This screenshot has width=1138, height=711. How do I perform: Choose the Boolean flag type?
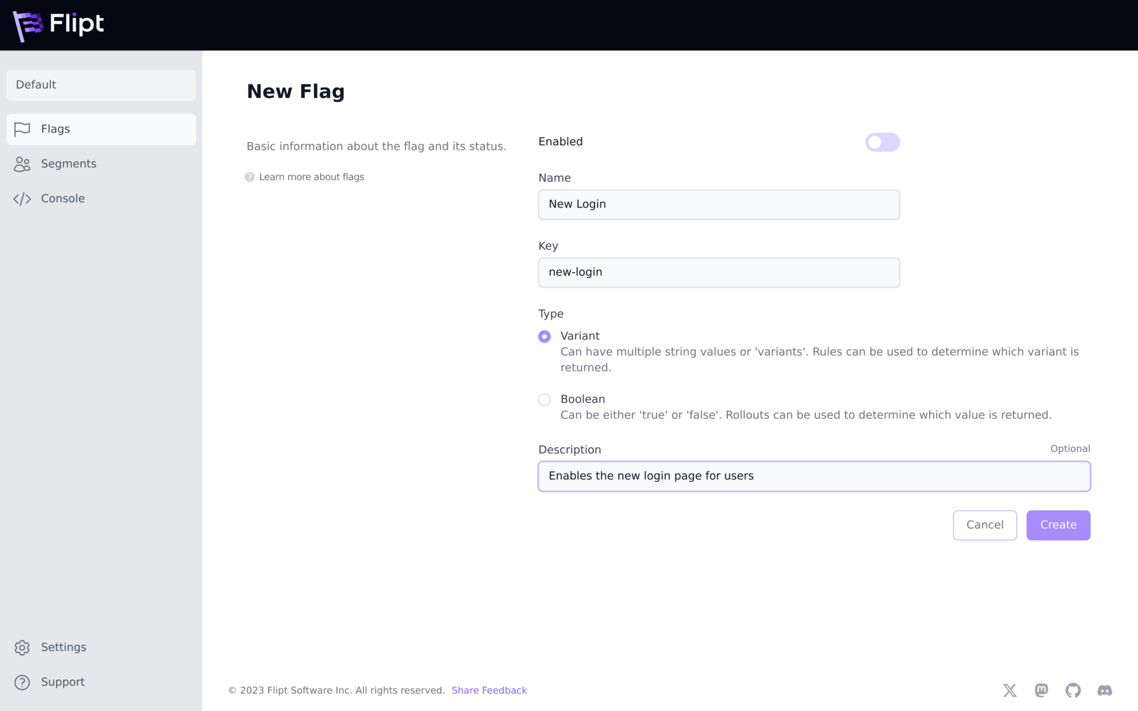544,399
